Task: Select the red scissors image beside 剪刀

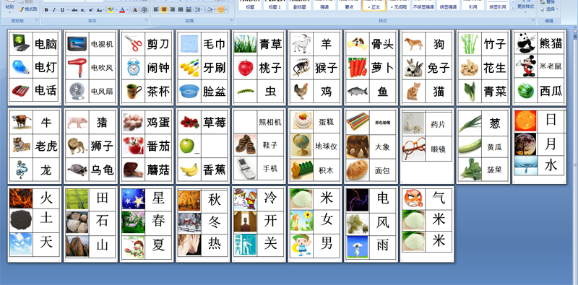Action: point(133,43)
